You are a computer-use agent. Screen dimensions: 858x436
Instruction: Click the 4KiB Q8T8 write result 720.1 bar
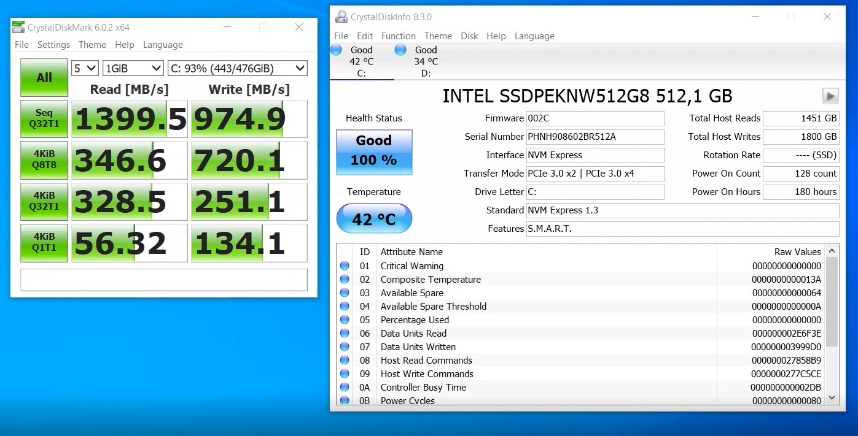point(249,160)
